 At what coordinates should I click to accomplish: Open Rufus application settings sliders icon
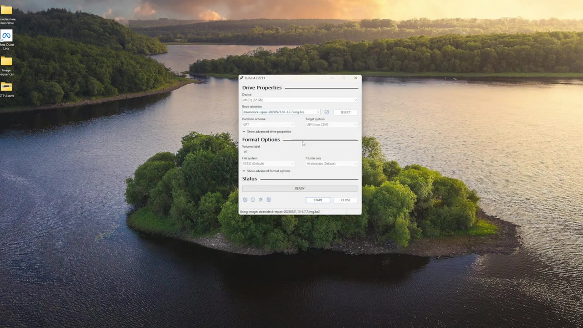point(261,200)
